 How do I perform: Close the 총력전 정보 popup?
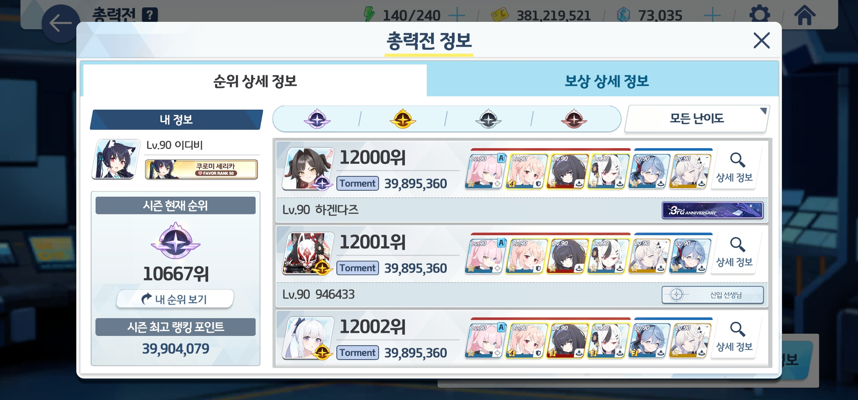[x=762, y=40]
